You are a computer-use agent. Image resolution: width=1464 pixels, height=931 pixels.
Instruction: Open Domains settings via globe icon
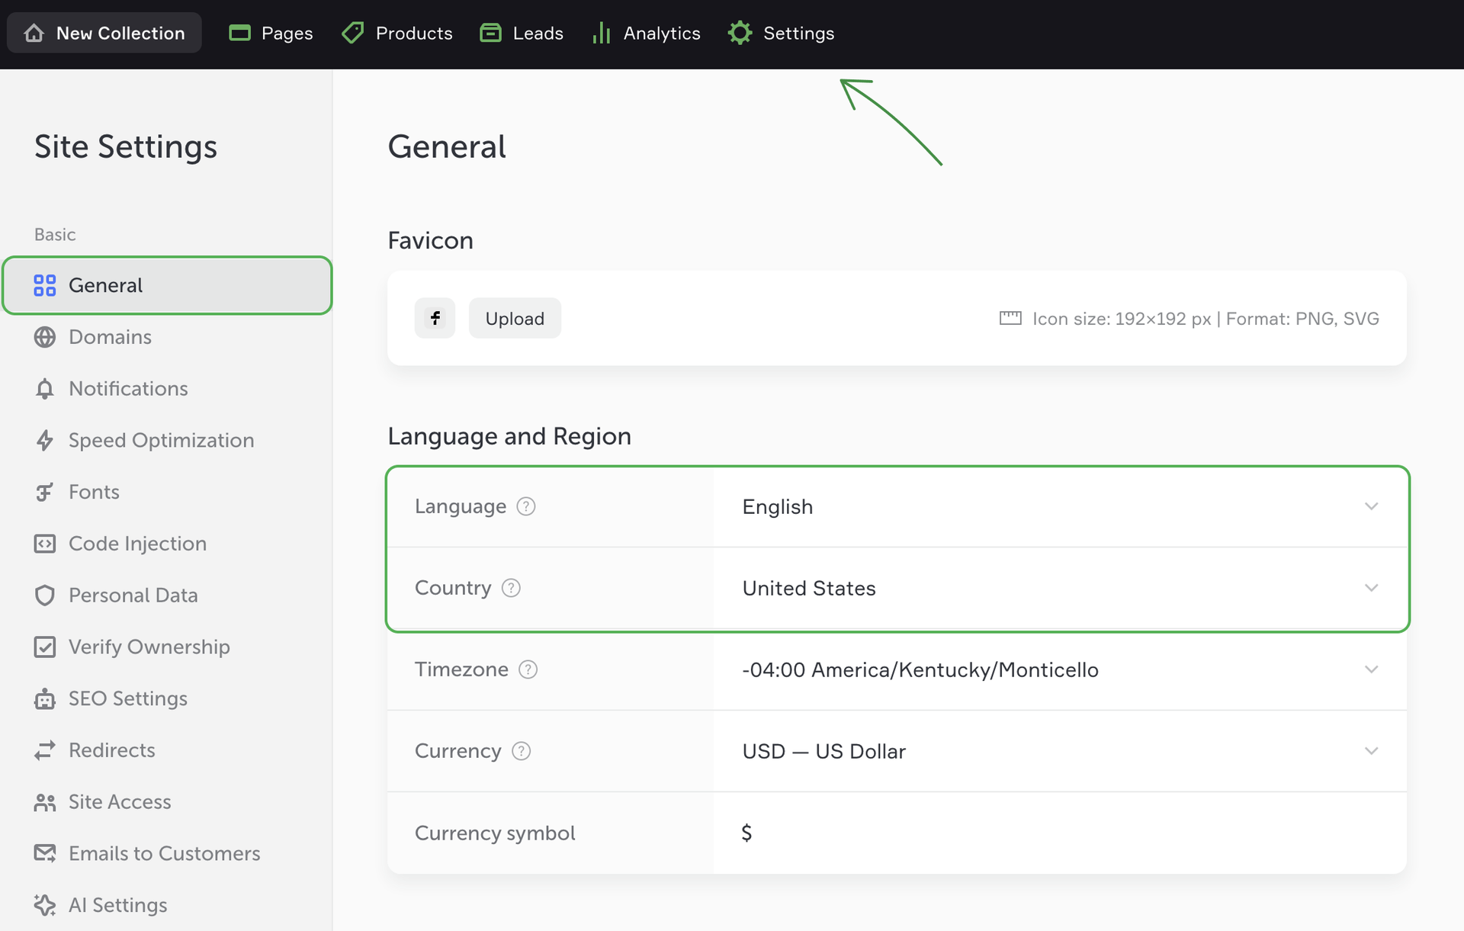[45, 337]
